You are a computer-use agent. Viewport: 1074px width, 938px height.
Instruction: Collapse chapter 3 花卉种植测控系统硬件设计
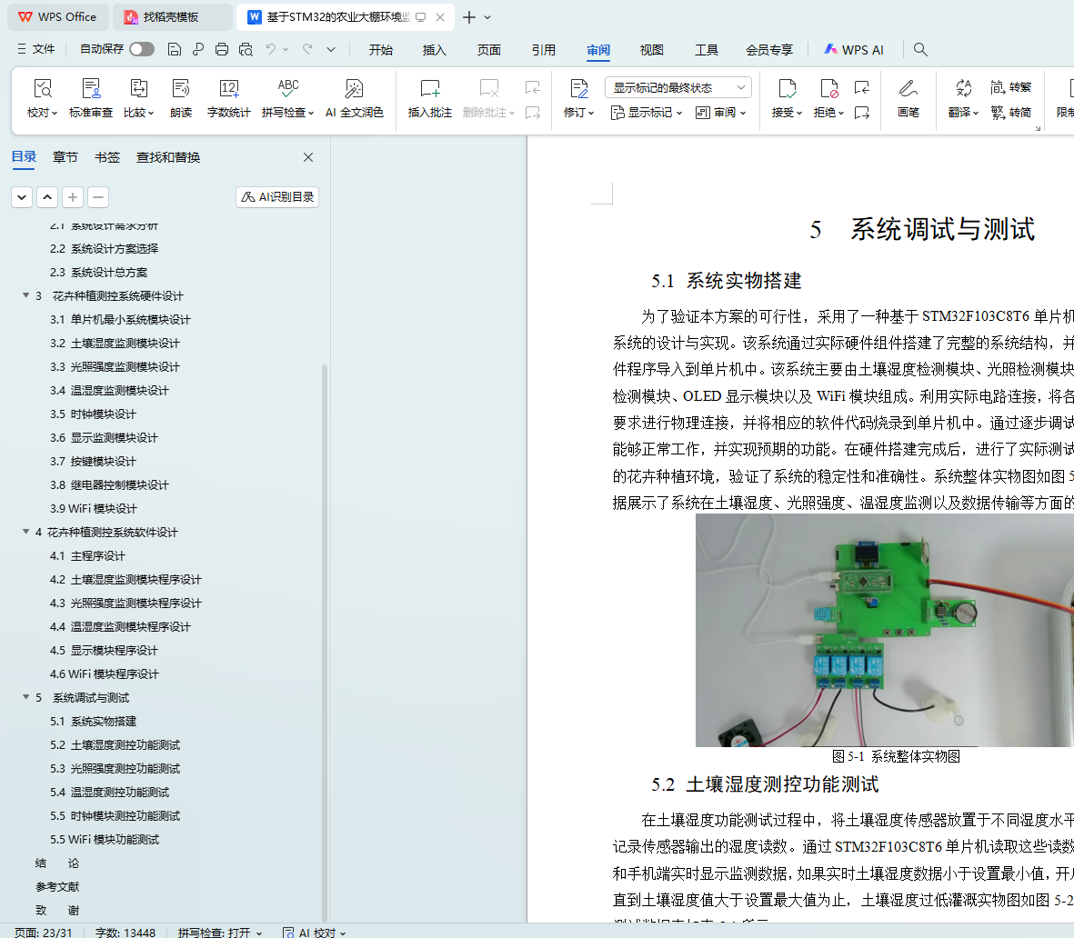[x=26, y=295]
